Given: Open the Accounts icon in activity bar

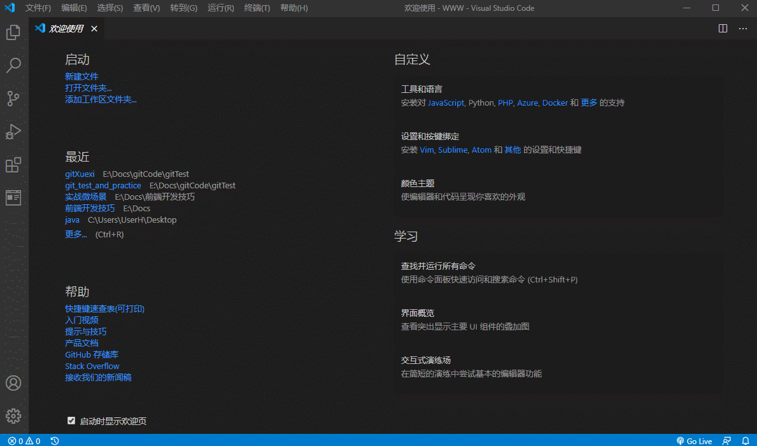Looking at the screenshot, I should (x=13, y=383).
